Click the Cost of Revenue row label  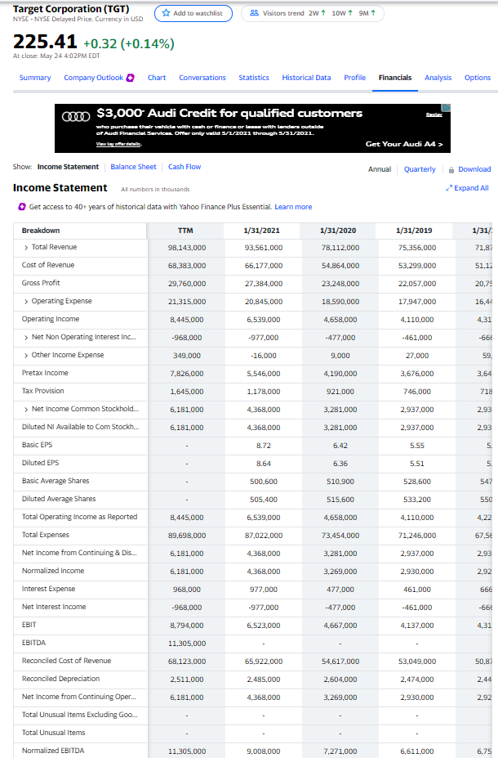[48, 265]
